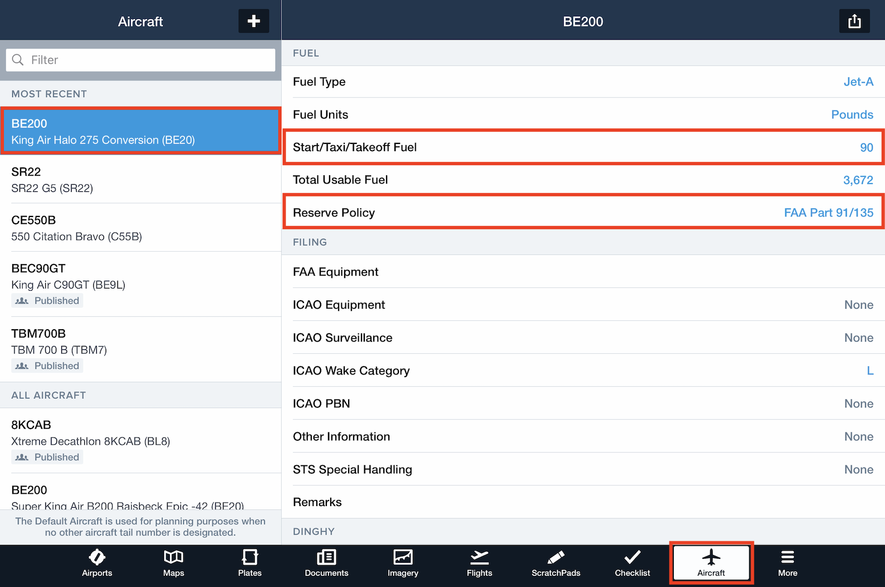
Task: Select BE200 Super King Air B200 Raisbeck
Action: [x=141, y=492]
